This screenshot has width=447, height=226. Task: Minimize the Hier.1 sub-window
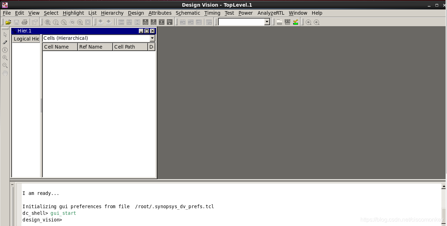click(x=141, y=31)
